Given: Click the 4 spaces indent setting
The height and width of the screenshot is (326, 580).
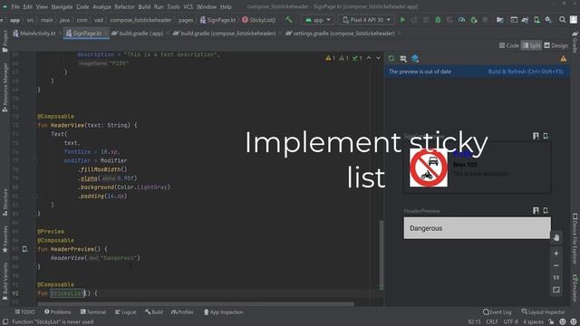Looking at the screenshot, I should point(533,322).
